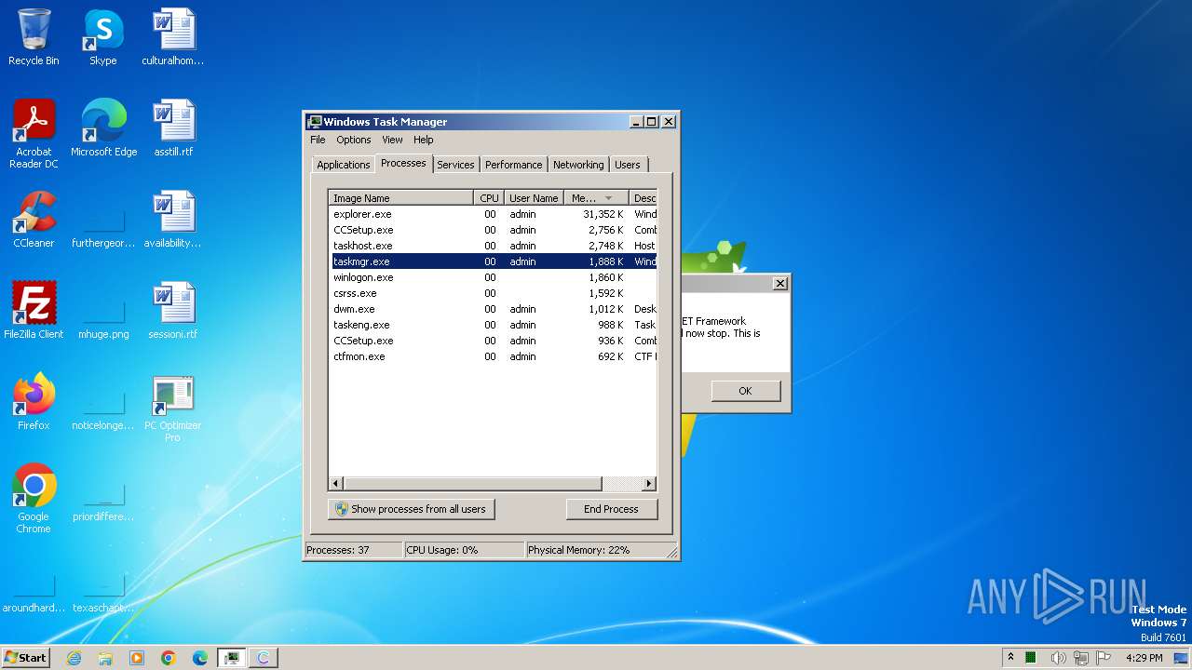This screenshot has height=670, width=1192.
Task: Open the Skype desktop shortcut
Action: point(103,37)
